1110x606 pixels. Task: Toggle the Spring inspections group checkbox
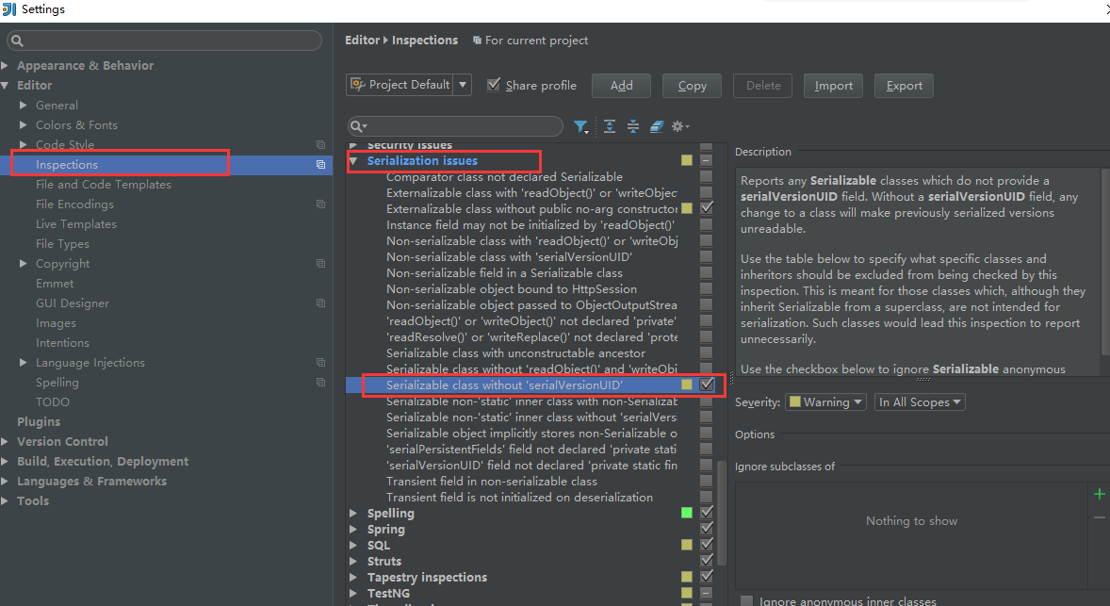coord(707,528)
